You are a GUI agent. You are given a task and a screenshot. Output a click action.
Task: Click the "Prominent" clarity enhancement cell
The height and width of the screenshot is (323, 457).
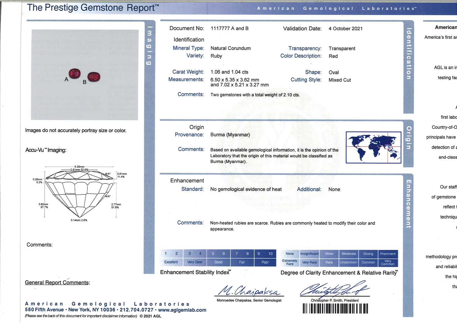tap(388, 254)
